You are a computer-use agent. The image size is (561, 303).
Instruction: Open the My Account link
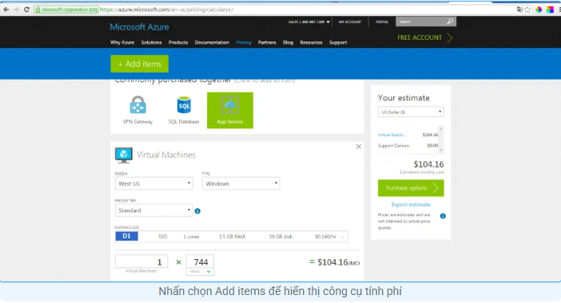[350, 22]
